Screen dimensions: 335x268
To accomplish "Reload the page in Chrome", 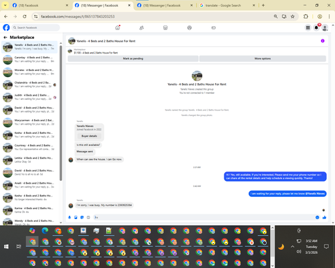I will click(25, 17).
